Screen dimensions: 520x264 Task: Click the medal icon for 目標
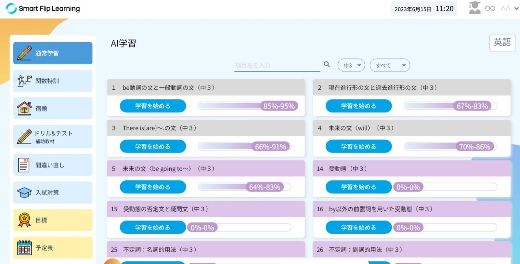tap(24, 220)
